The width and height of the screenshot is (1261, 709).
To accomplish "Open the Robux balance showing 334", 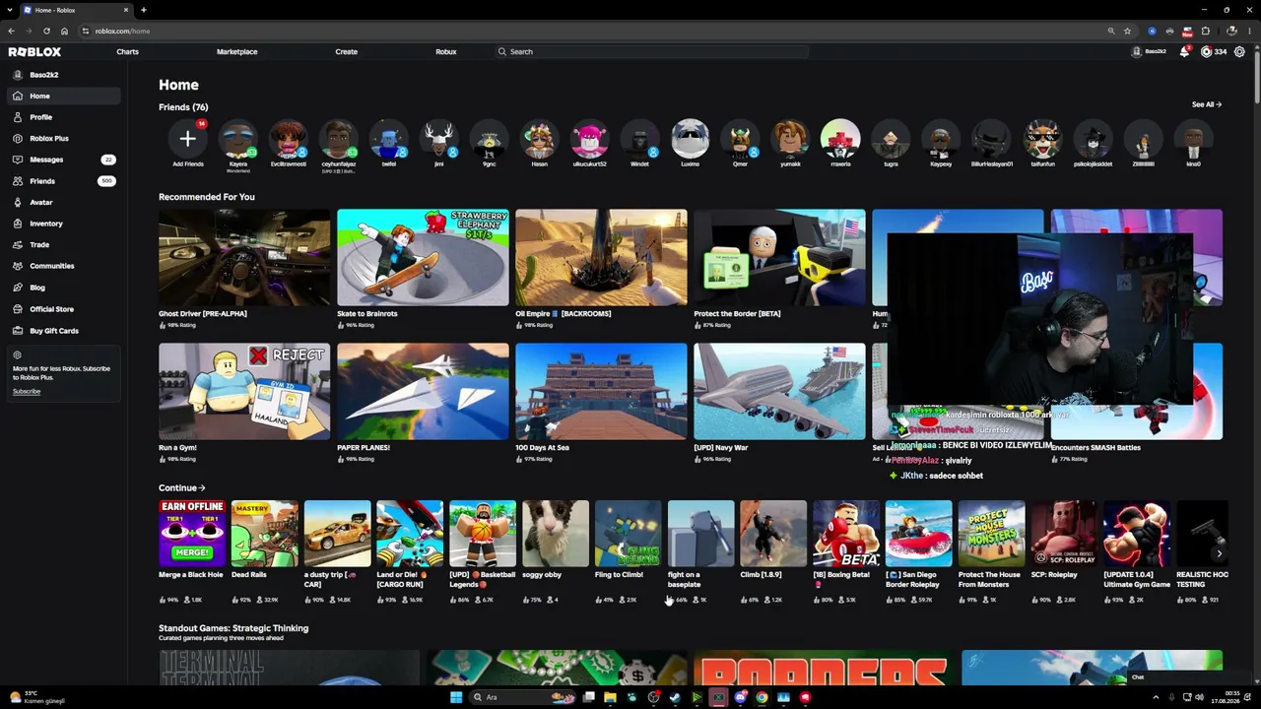I will click(1214, 52).
